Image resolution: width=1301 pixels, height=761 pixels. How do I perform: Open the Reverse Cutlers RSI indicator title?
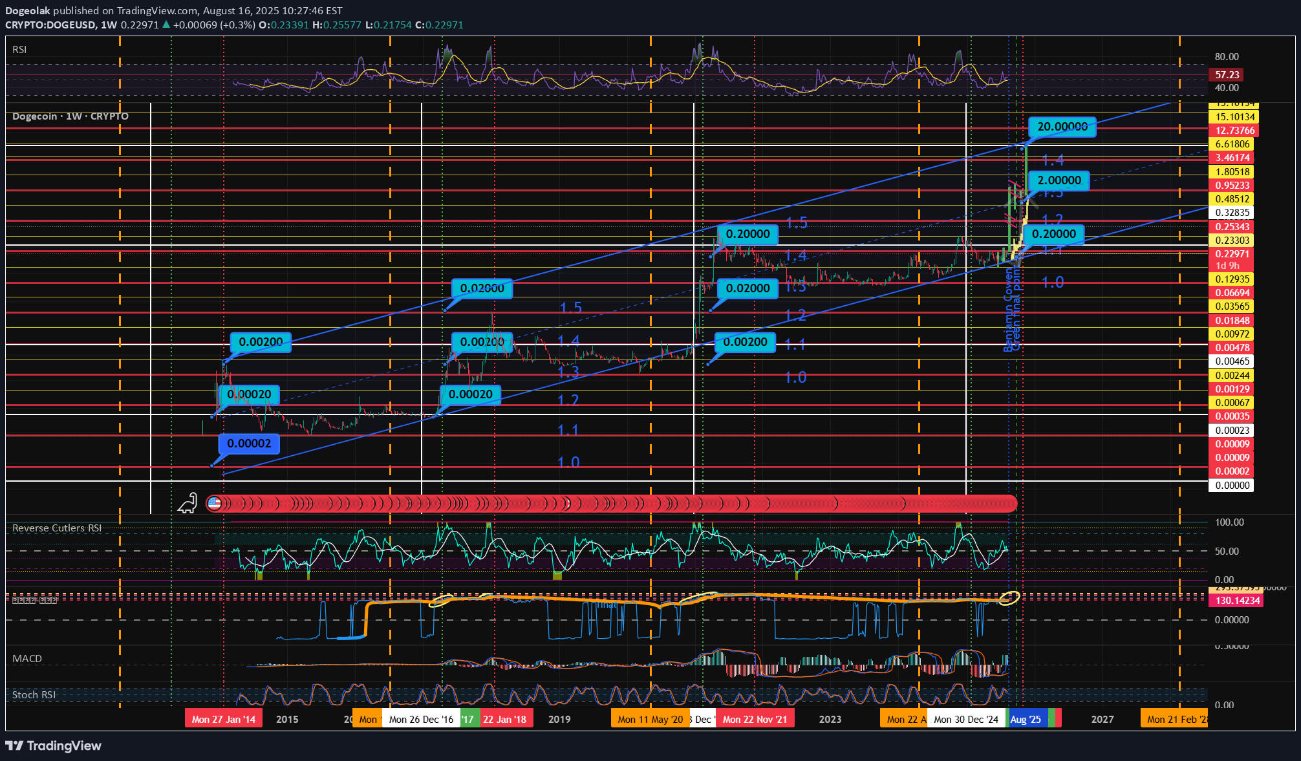(x=57, y=528)
